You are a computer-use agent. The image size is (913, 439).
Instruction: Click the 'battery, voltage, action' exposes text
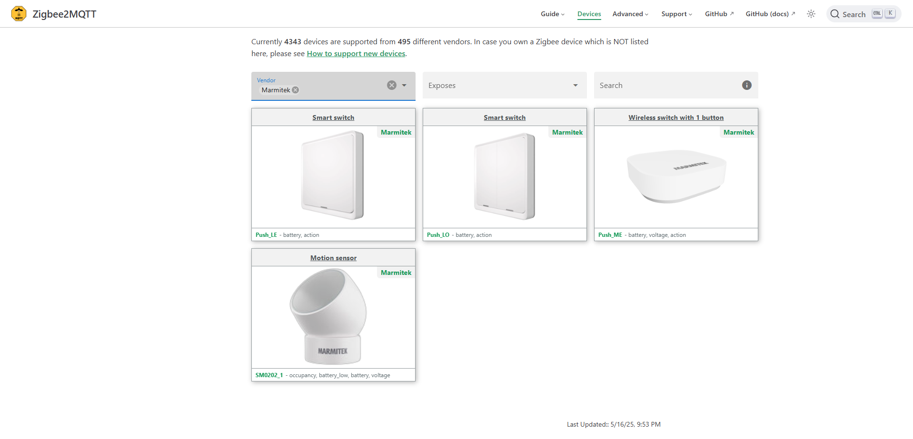click(657, 235)
